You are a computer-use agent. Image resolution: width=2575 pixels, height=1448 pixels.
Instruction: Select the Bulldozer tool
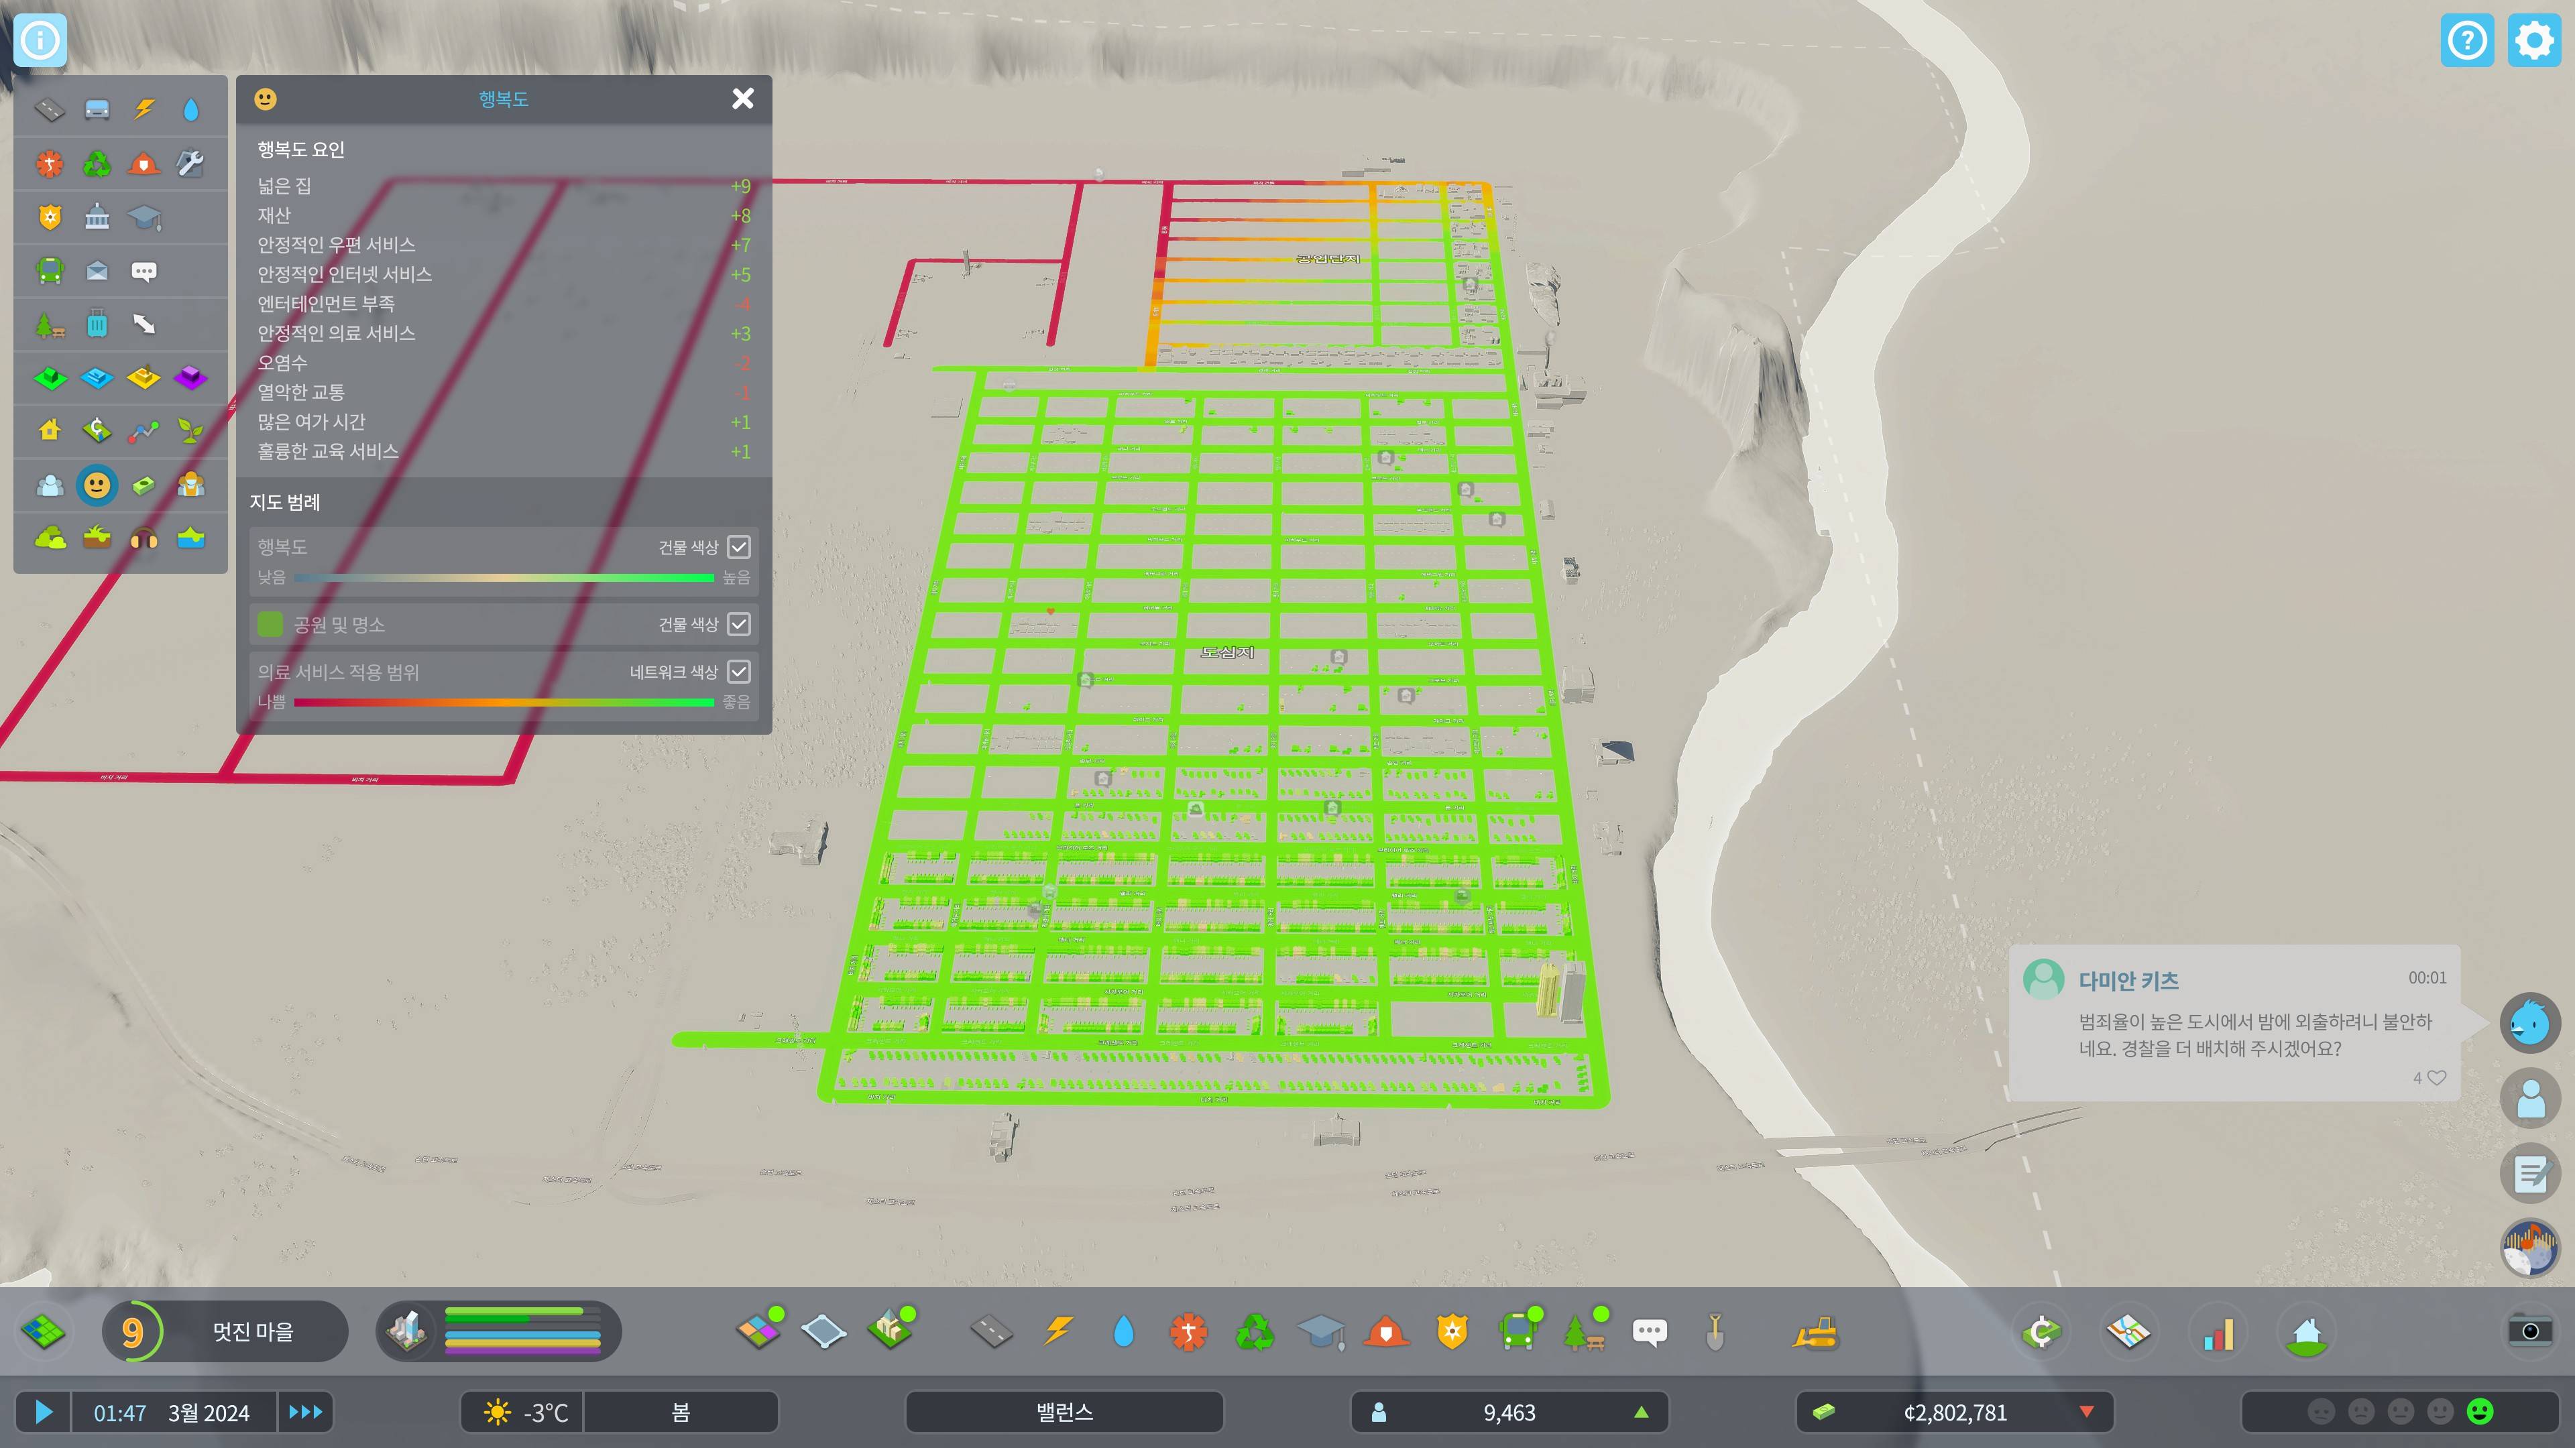[1815, 1332]
